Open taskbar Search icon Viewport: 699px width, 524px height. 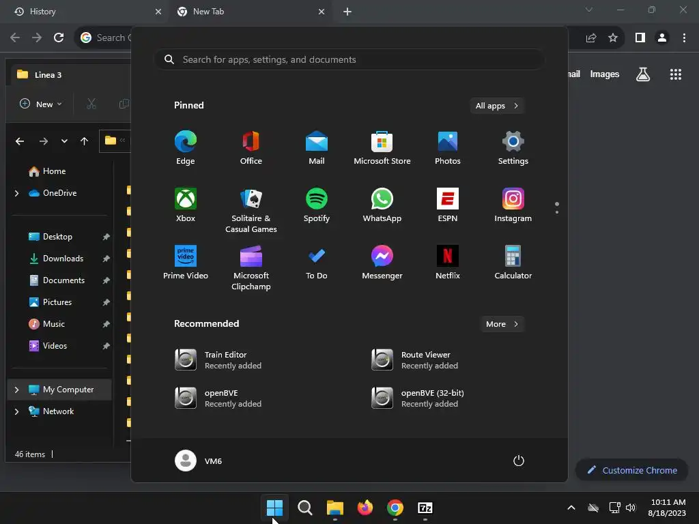305,508
